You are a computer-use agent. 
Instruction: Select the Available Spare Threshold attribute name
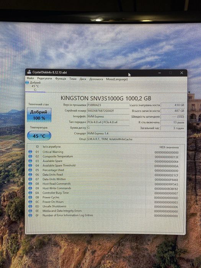click(59, 165)
